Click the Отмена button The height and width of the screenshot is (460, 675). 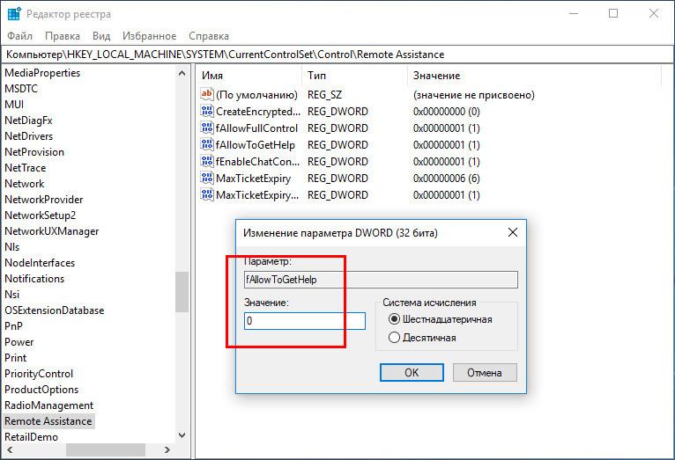(x=485, y=372)
